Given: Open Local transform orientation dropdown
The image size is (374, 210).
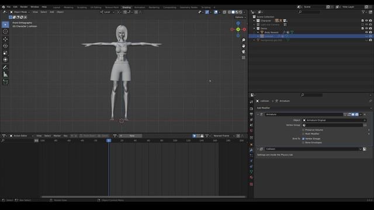Looking at the screenshot, I should click(x=107, y=12).
